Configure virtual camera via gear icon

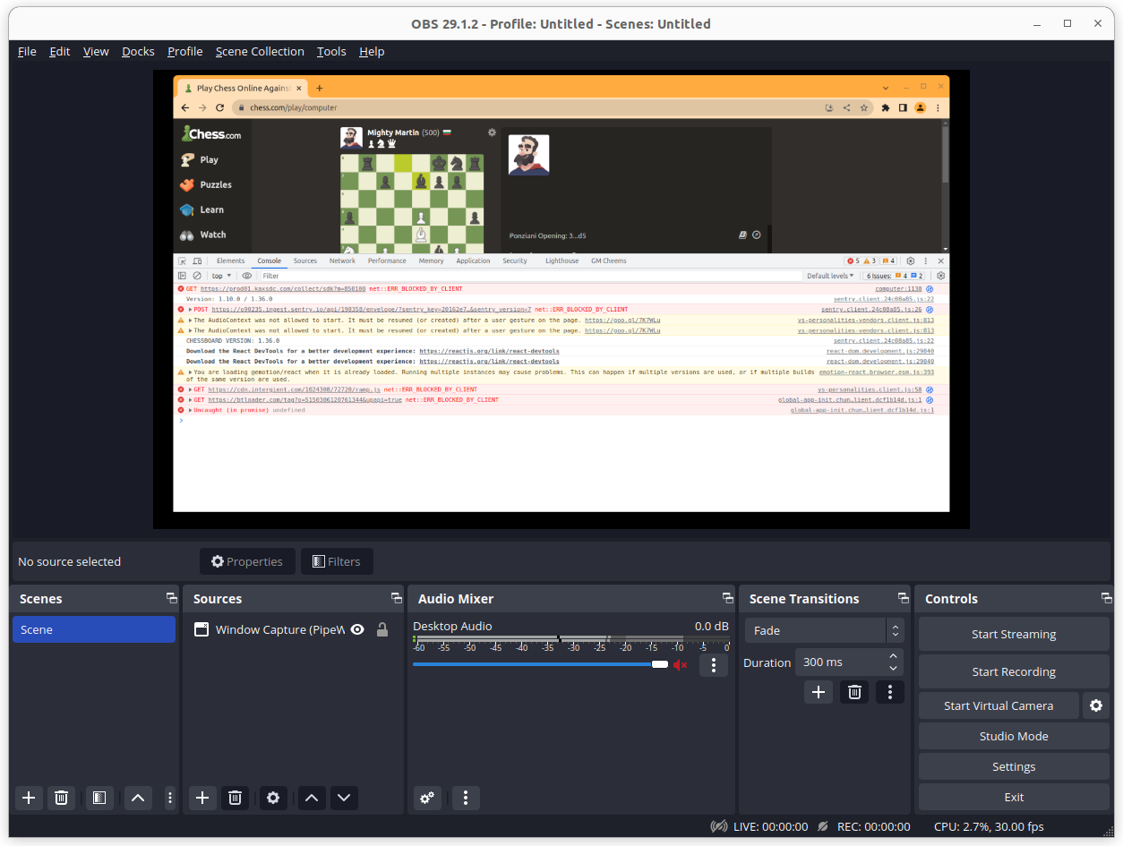(x=1096, y=705)
